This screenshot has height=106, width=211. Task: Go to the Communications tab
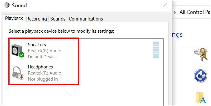point(86,19)
